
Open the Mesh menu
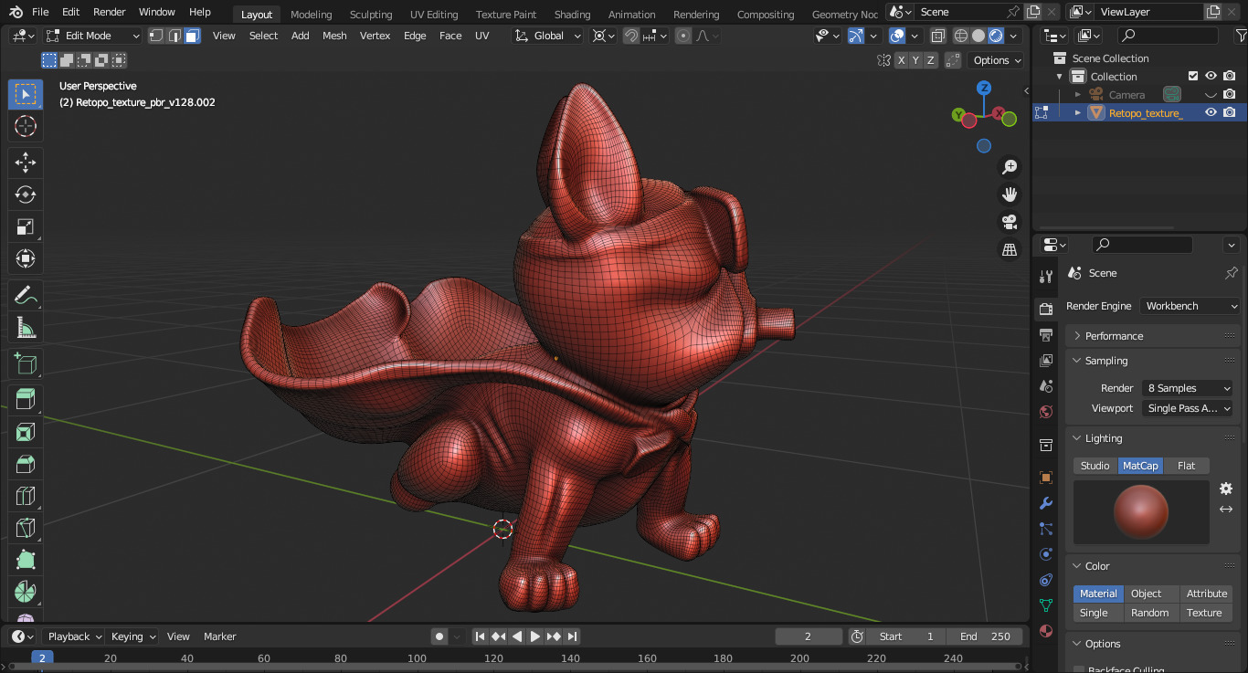[334, 36]
